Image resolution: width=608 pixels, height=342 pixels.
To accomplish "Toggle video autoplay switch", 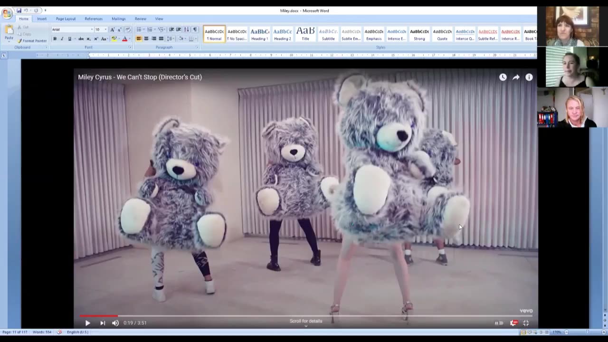I will (x=498, y=323).
